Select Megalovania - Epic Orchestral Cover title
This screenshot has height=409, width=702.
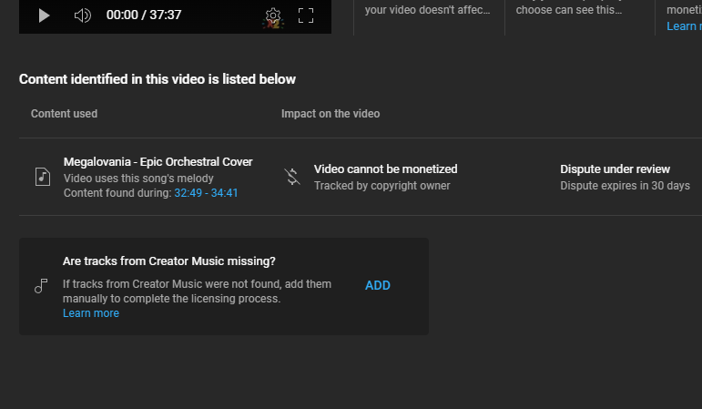(158, 162)
